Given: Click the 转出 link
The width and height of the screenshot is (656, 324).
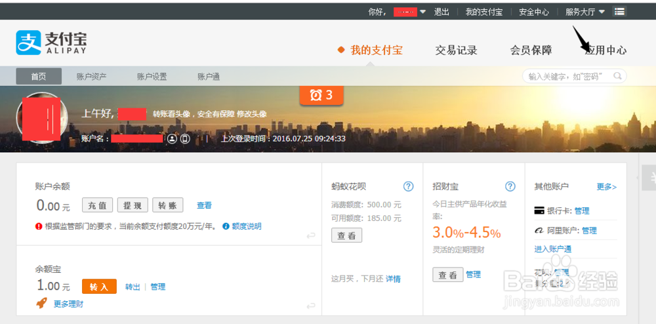Looking at the screenshot, I should tap(133, 287).
